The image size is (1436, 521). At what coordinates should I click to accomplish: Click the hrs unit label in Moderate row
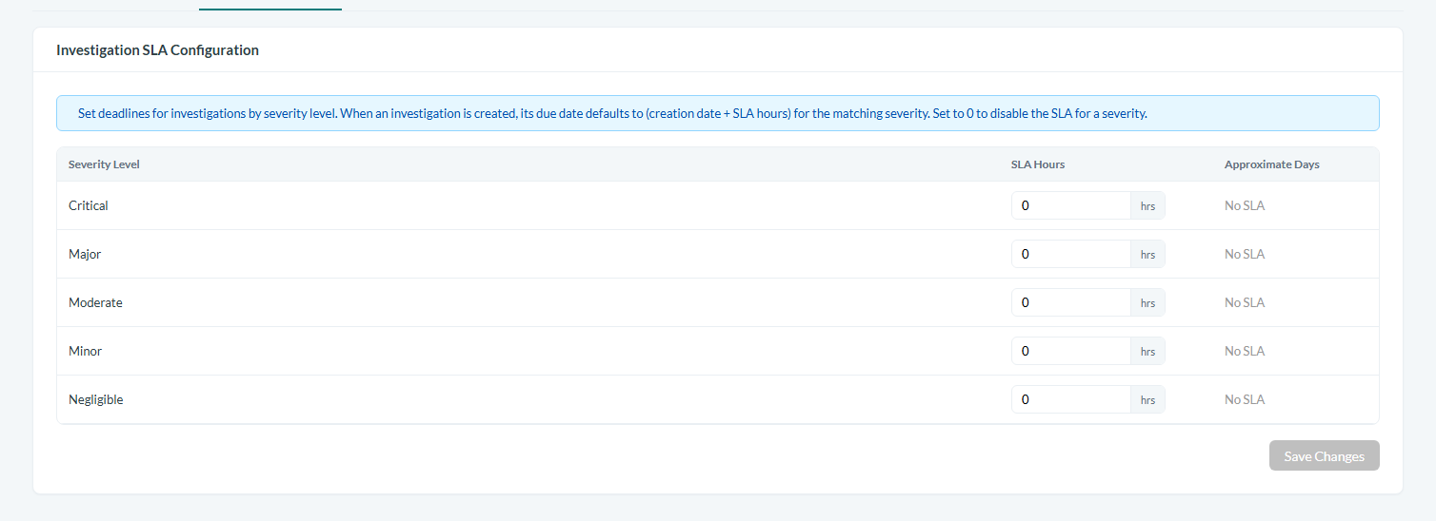pos(1147,302)
